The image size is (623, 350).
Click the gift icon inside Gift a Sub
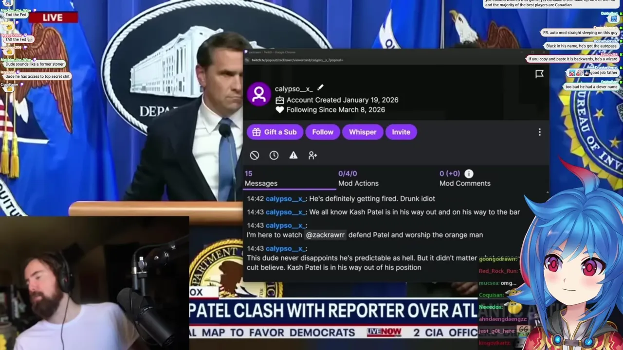(x=257, y=132)
